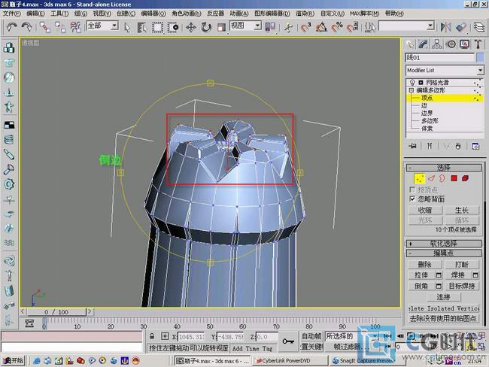489x367 pixels.
Task: Click the 去除没有使用的贴图点 button
Action: 443,318
